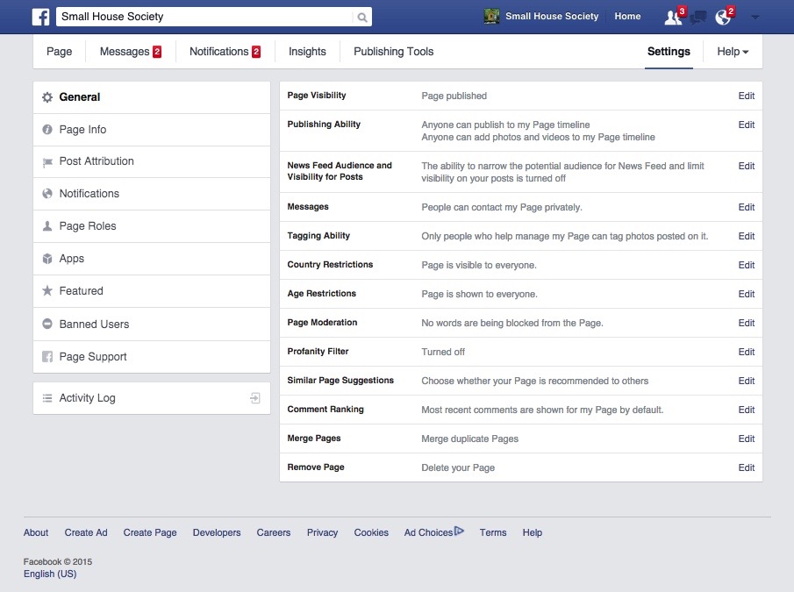The height and width of the screenshot is (592, 794).
Task: Click 'Delete your Page' description text
Action: point(458,468)
